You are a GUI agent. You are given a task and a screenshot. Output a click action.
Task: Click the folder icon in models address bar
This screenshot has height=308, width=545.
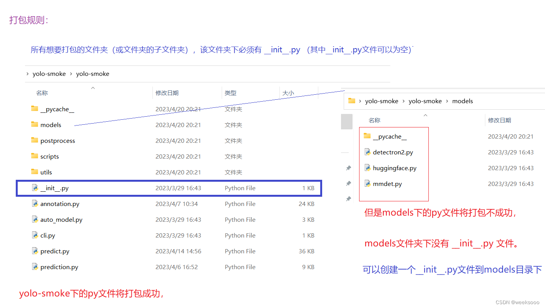(351, 101)
